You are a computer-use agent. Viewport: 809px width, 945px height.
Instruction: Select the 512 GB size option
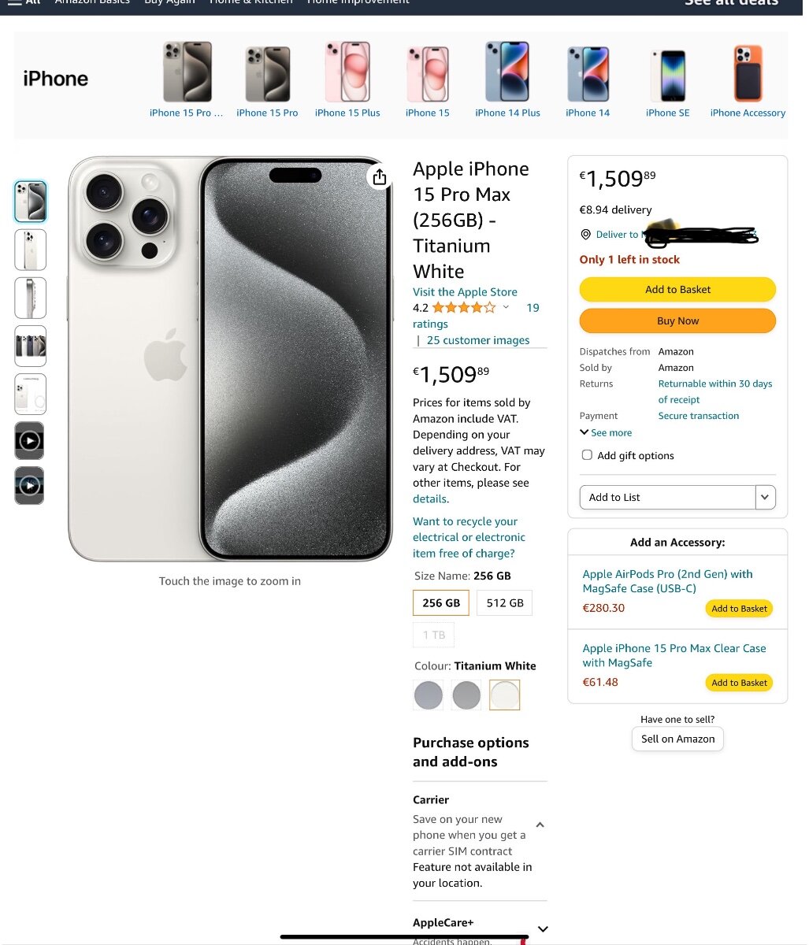coord(505,603)
